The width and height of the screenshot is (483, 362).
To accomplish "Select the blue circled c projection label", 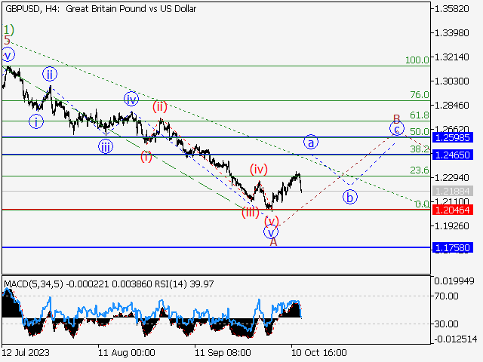I will pyautogui.click(x=397, y=129).
